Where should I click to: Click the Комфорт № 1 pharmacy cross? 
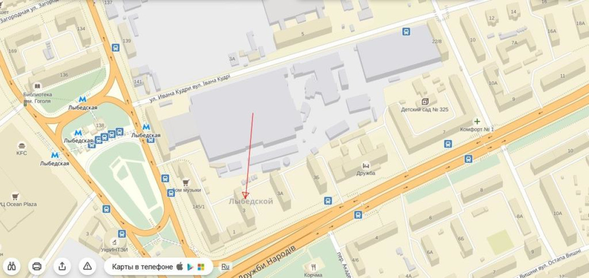click(x=477, y=122)
